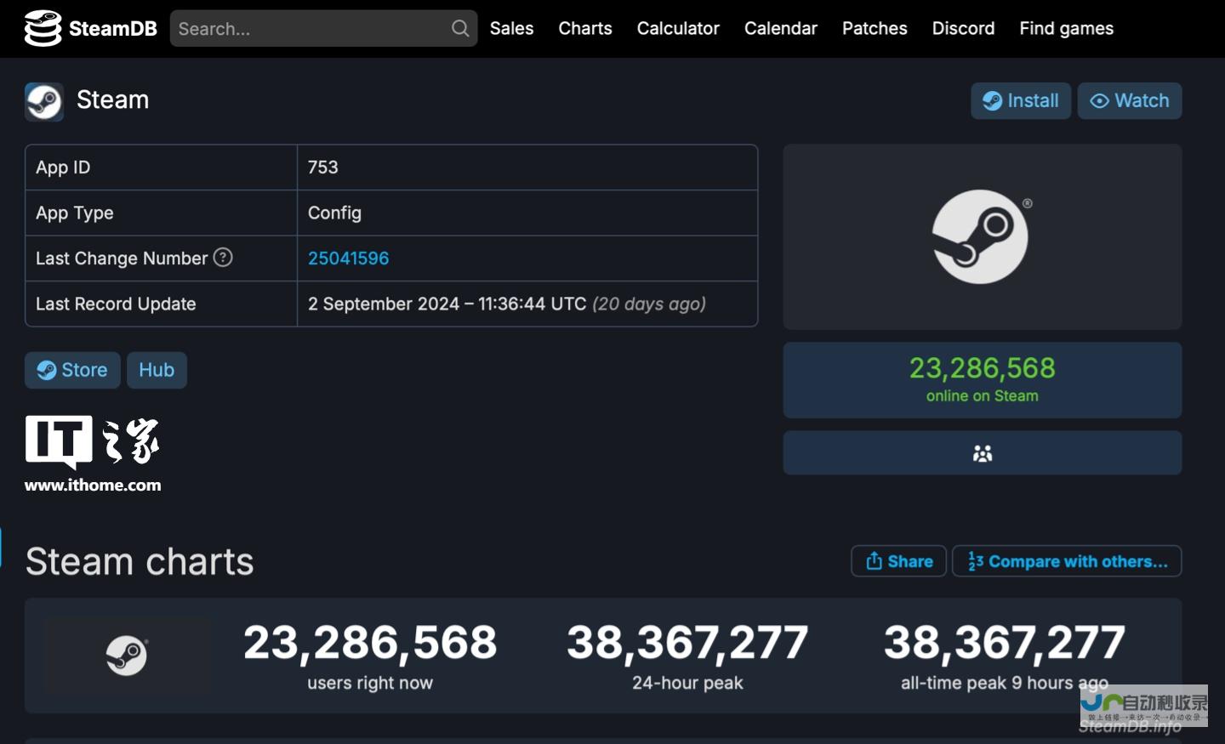Open the Calendar menu item
This screenshot has height=744, width=1225.
pos(780,29)
